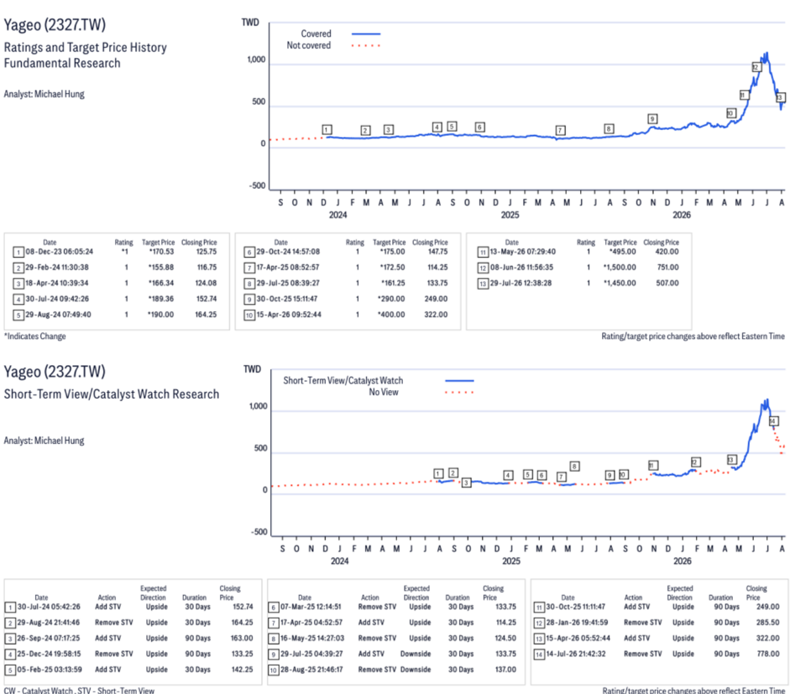
Task: Click the red dotted Not covered legend line
Action: coord(366,46)
